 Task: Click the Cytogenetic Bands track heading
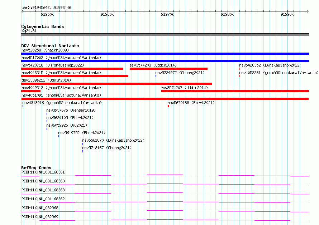[x=43, y=26]
